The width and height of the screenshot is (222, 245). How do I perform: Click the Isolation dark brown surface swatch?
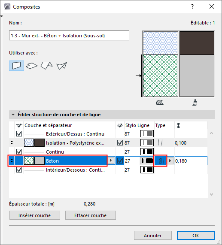[40, 142]
